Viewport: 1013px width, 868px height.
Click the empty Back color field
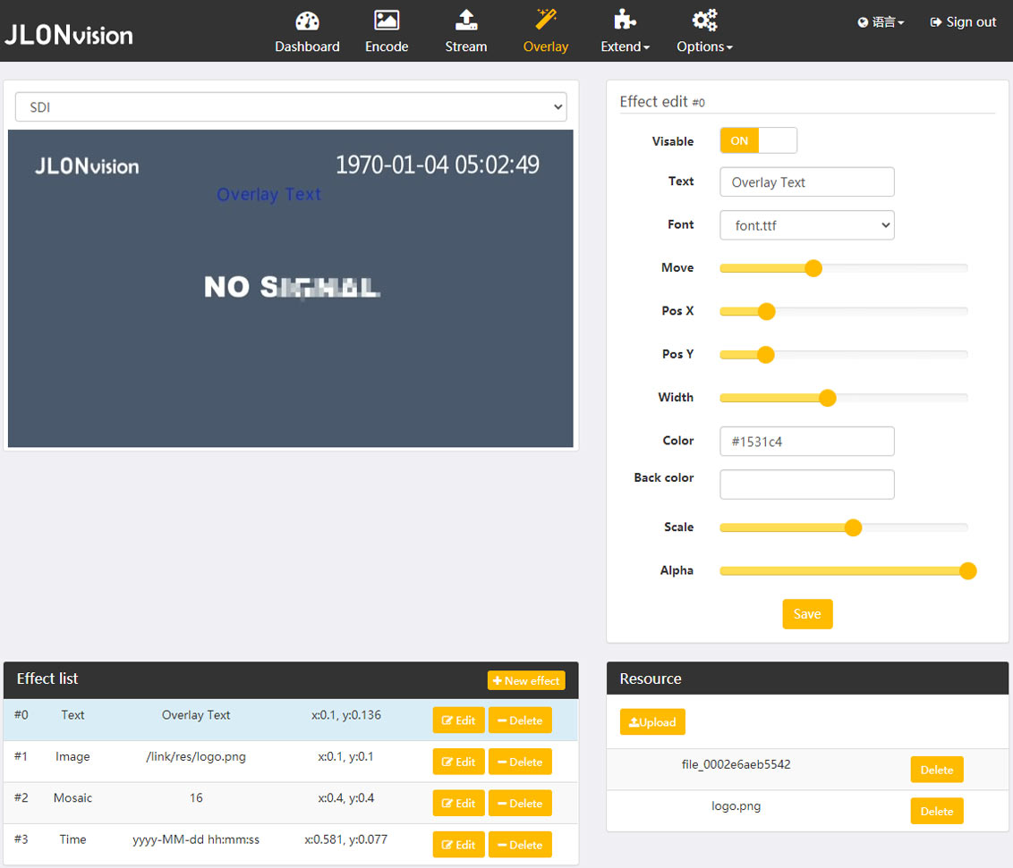point(807,484)
